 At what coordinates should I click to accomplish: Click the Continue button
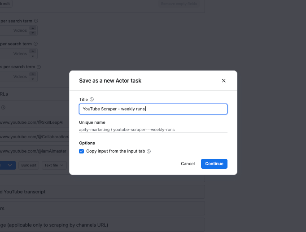(x=214, y=164)
